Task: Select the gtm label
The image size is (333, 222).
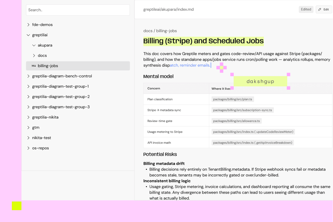Action: (36, 128)
